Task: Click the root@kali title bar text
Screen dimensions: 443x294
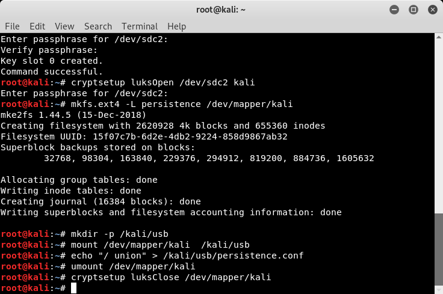Action: pos(221,9)
